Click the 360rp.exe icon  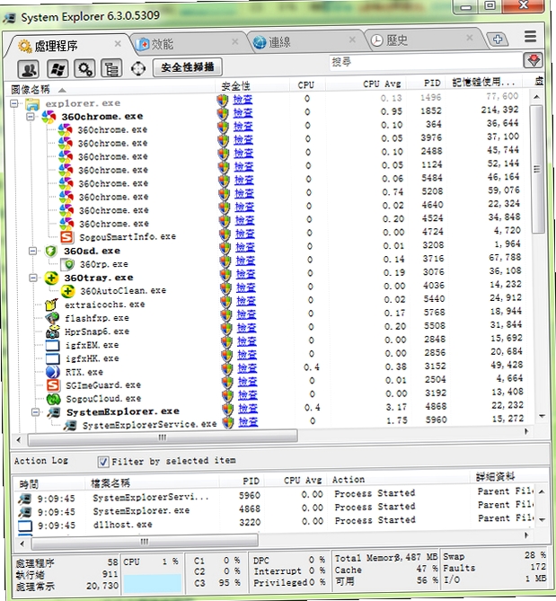[68, 264]
